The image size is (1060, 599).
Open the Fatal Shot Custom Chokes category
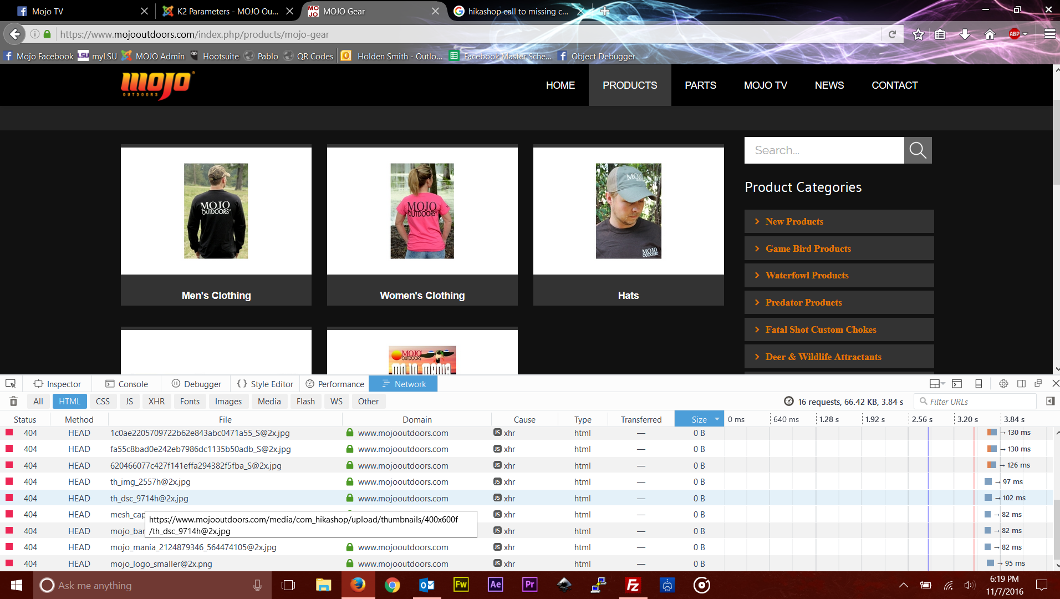[x=839, y=330]
